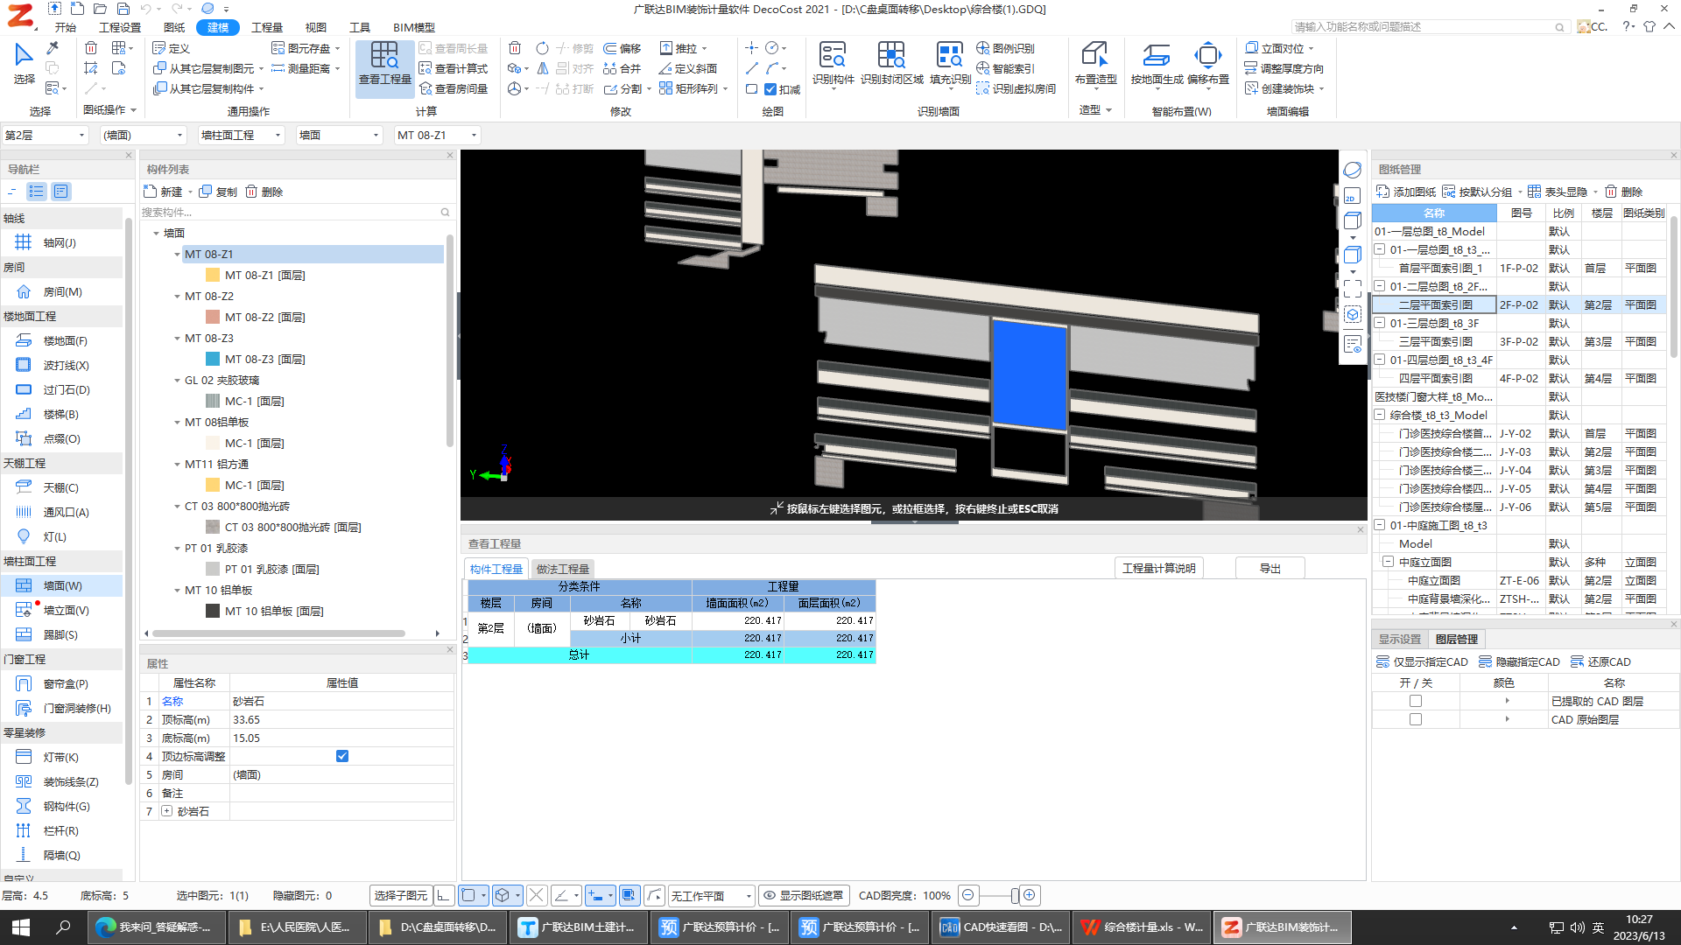Select 踢脚(S) in the navigation bar
Viewport: 1681px width, 945px height.
pyautogui.click(x=61, y=634)
